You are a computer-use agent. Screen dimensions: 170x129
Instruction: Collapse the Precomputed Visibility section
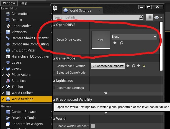(54, 100)
